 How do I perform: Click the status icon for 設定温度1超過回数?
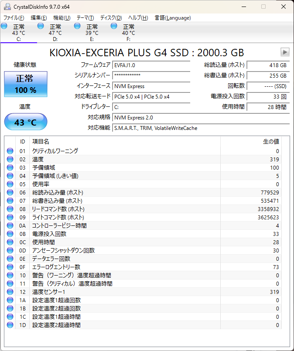pos(10,300)
